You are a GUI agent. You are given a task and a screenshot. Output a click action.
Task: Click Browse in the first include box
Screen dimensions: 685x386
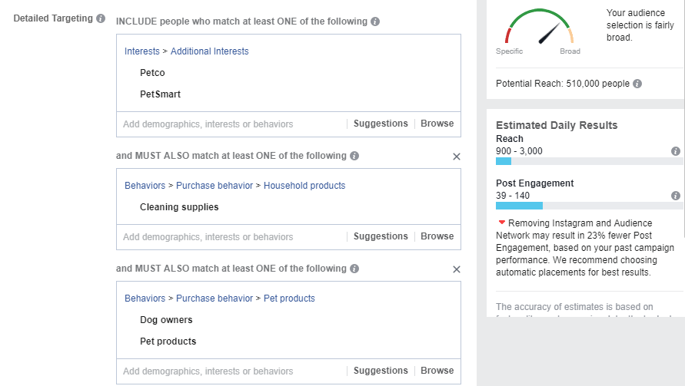click(437, 124)
